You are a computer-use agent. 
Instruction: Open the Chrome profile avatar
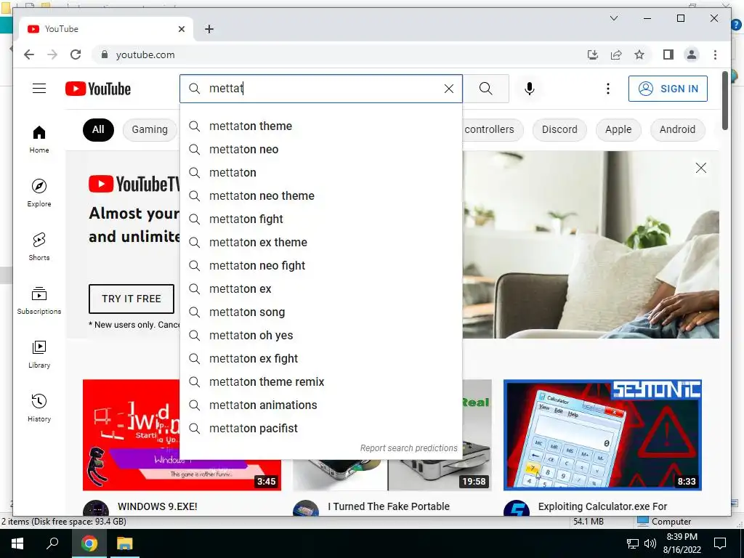click(x=692, y=54)
